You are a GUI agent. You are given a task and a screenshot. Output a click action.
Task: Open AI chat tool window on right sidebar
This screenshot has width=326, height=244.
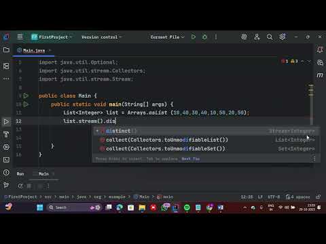tap(320, 62)
